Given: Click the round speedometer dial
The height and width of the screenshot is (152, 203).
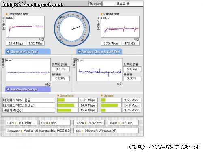Looking at the screenshot, I should tap(72, 29).
